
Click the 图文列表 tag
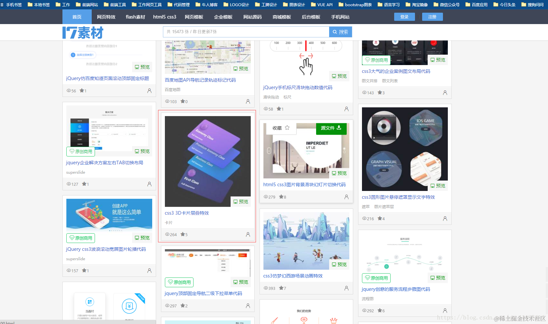click(390, 81)
